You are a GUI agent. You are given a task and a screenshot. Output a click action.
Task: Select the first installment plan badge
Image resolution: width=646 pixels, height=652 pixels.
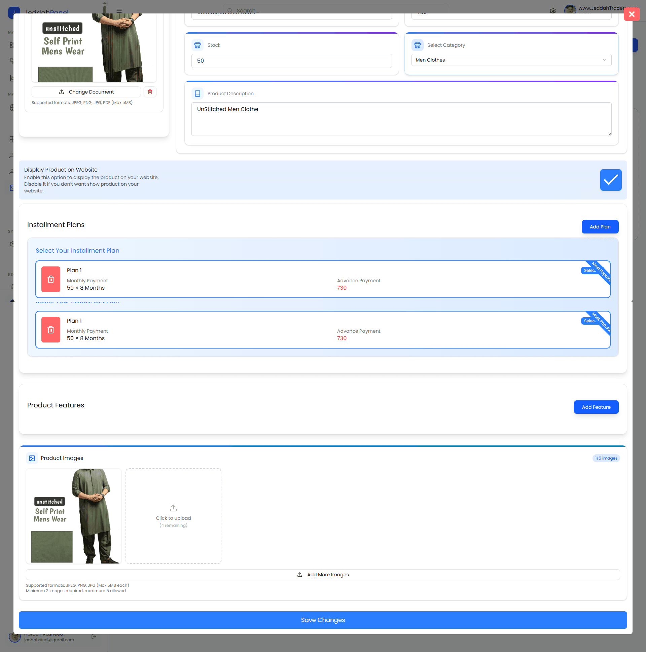click(x=589, y=270)
